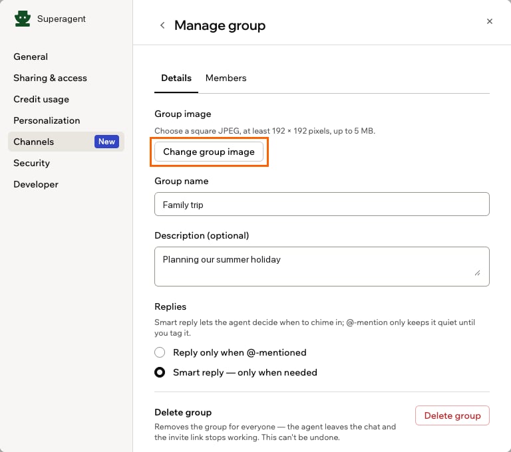Open Security settings
Viewport: 511px width, 452px height.
pyautogui.click(x=32, y=163)
